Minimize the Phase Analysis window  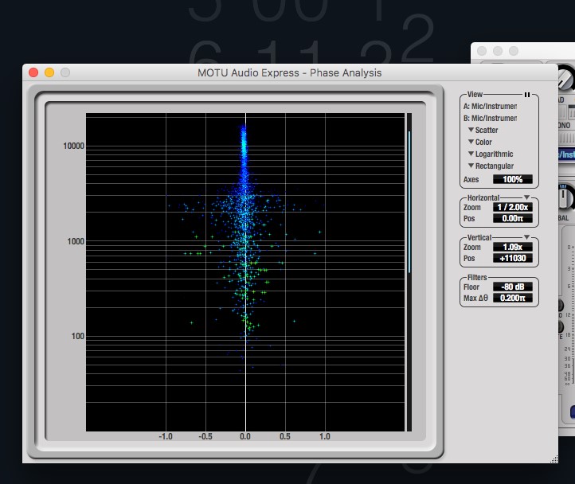click(49, 72)
